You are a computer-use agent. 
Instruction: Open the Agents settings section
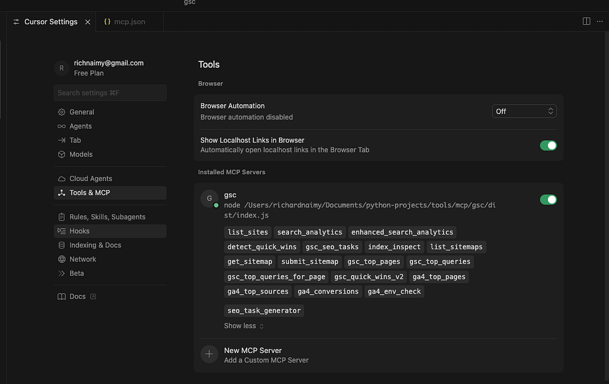click(x=110, y=126)
